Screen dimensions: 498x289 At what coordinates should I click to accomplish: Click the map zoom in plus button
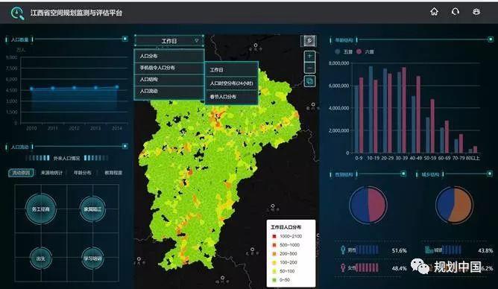click(309, 57)
